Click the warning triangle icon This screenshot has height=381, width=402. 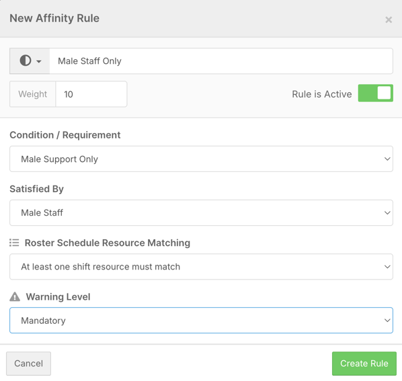(x=15, y=296)
